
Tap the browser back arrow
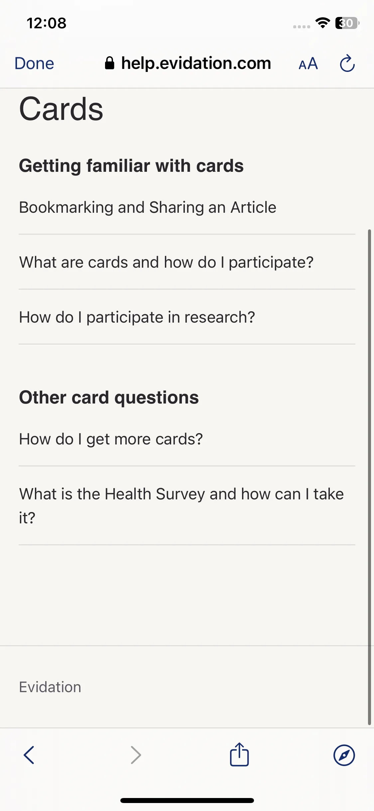tap(29, 755)
